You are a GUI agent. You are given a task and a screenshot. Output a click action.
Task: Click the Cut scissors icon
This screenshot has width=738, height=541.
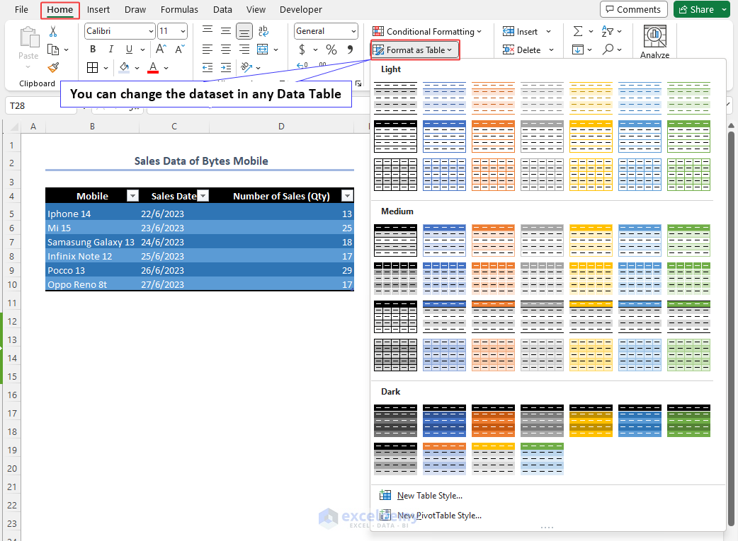(x=53, y=32)
